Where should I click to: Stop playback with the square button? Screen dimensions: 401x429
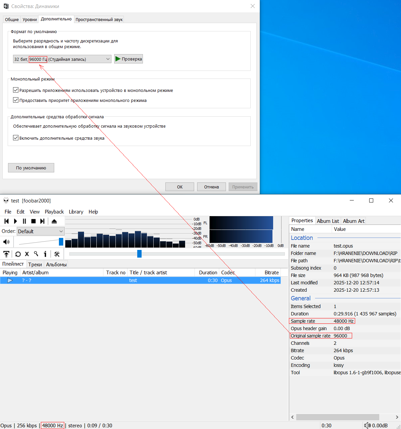click(x=33, y=221)
